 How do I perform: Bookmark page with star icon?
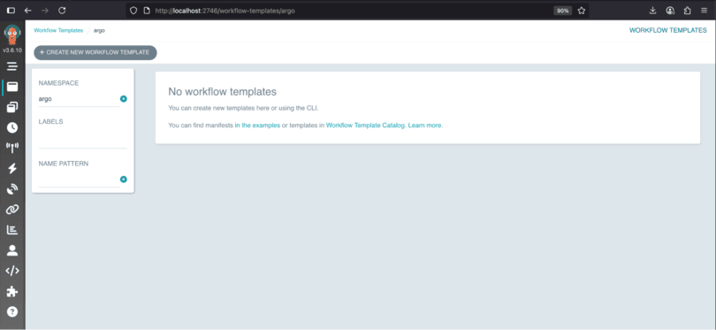pos(582,11)
